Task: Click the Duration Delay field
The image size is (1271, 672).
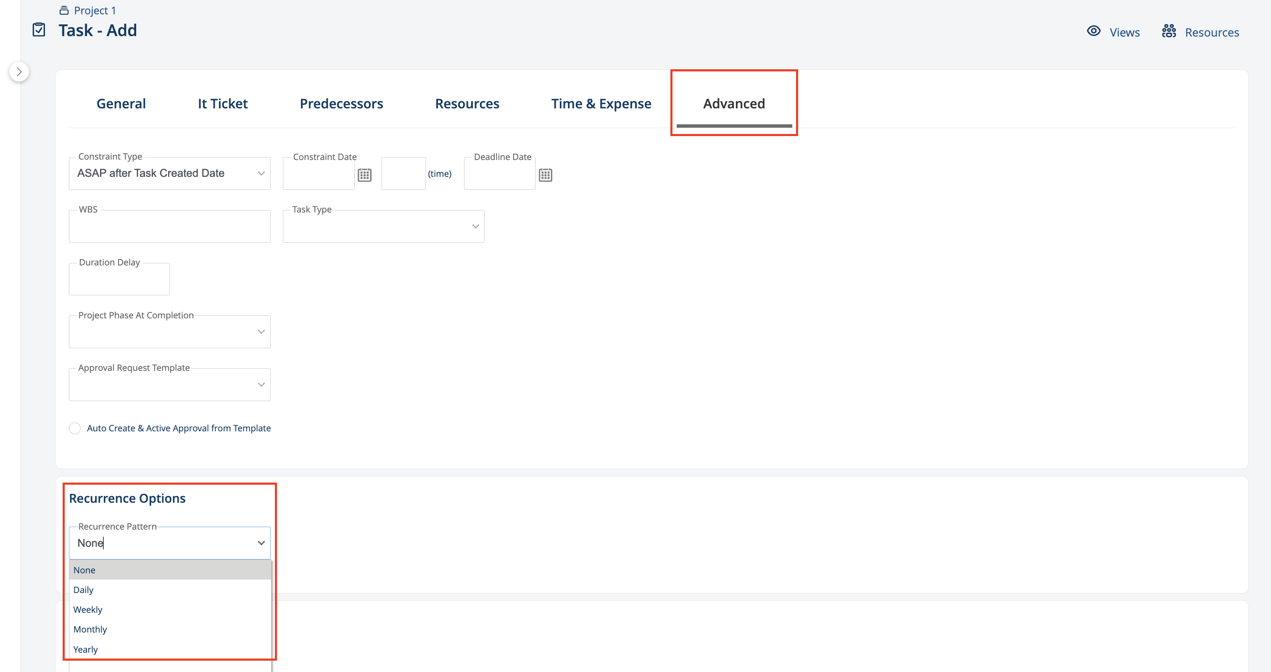Action: point(119,280)
